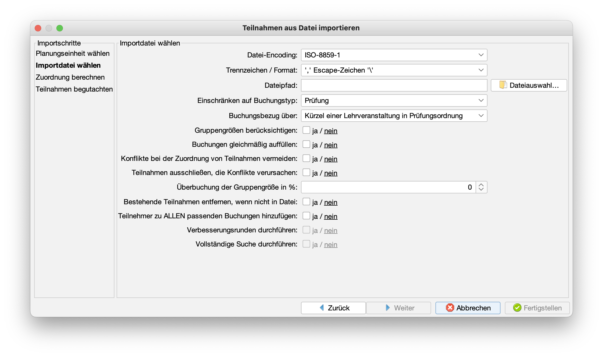Enable Gruppengrößen berücksichtigen checkbox
This screenshot has width=603, height=357.
[306, 130]
